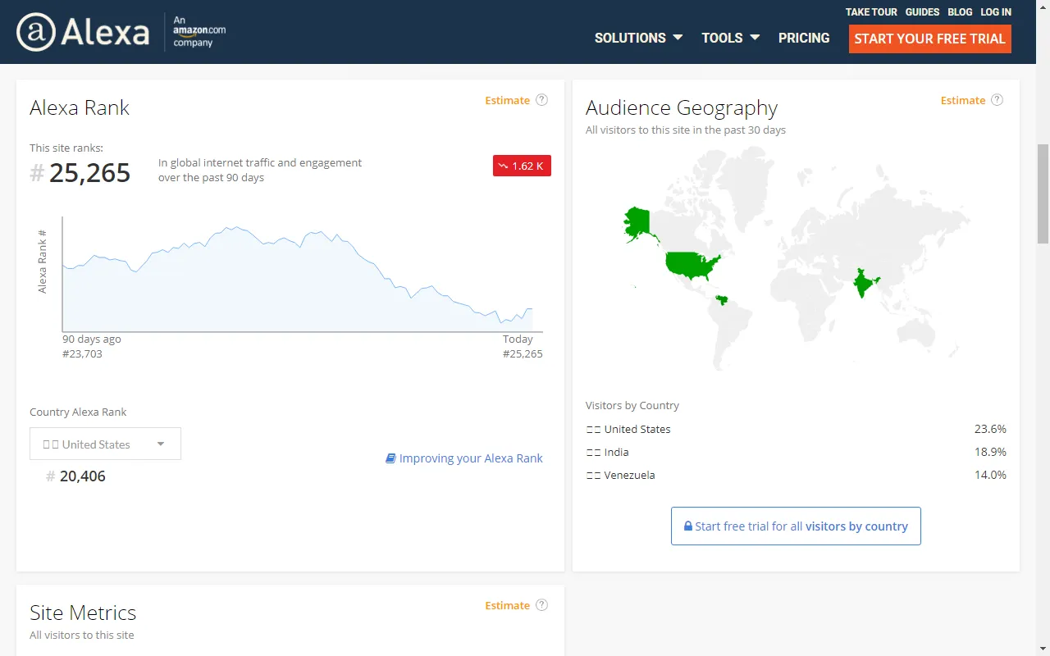The height and width of the screenshot is (656, 1050).
Task: Click the 90 days ago #23,703 label
Action: pos(92,346)
